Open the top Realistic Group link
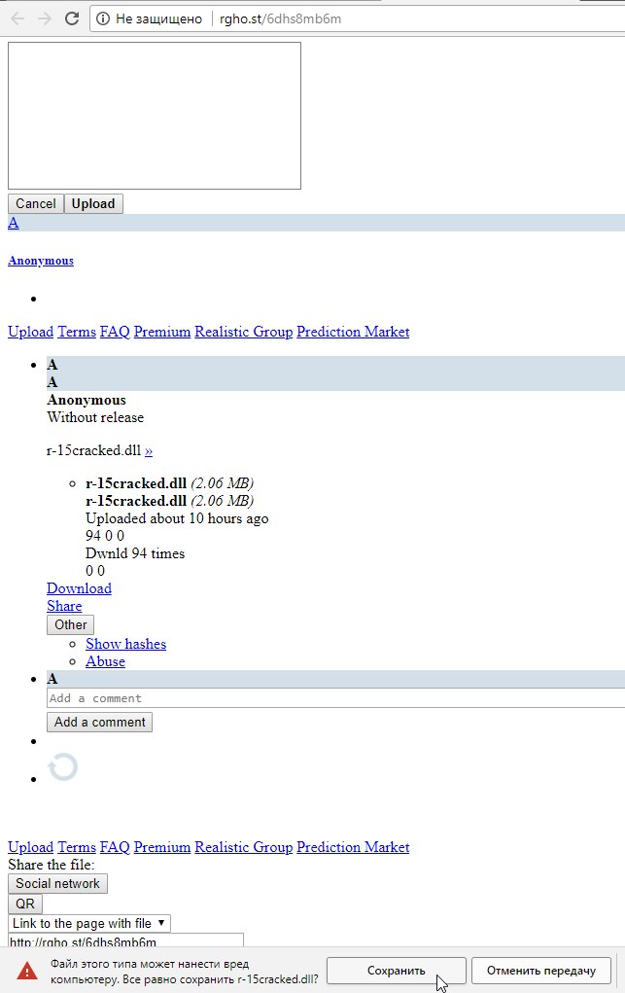 click(x=244, y=332)
